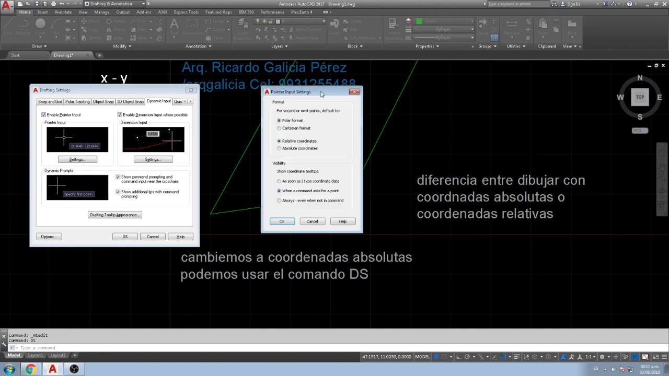Click the Text annotation tool

(x=174, y=26)
